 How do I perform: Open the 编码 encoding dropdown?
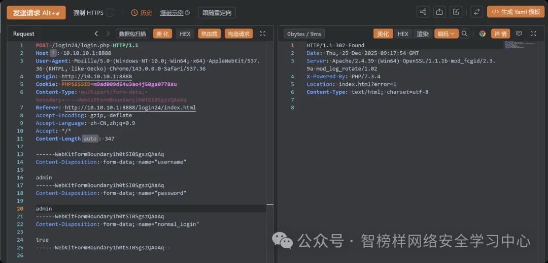[x=447, y=34]
